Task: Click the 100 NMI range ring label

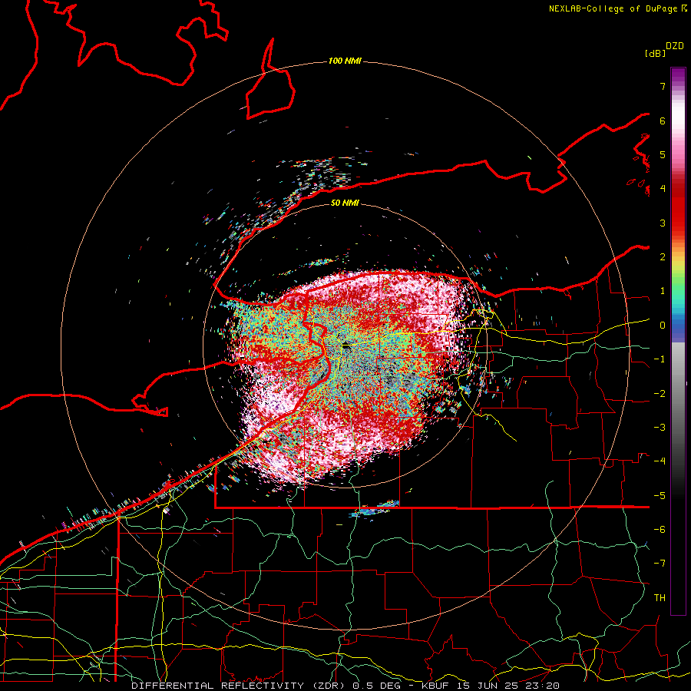Action: (x=345, y=61)
